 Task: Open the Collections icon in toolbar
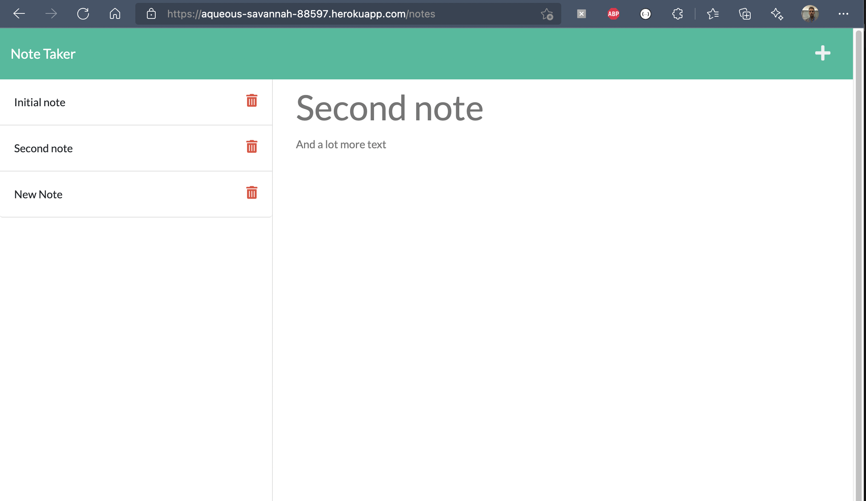coord(745,14)
